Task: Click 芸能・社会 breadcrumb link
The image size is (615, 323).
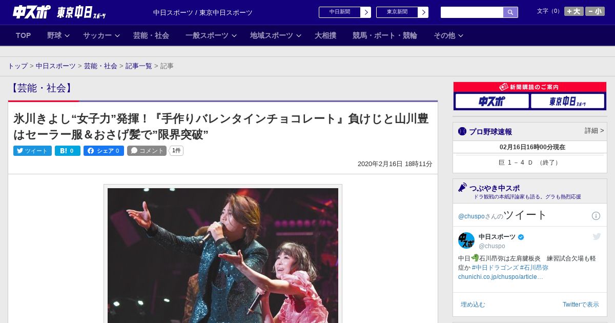Action: [x=100, y=66]
